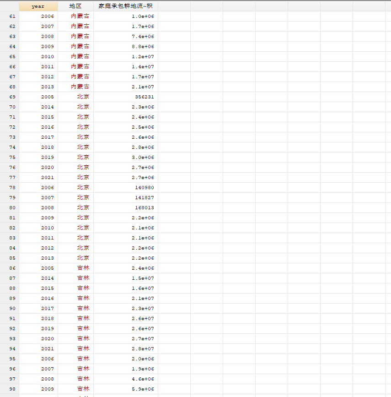
Task: Select the year column header
Action: [38, 6]
